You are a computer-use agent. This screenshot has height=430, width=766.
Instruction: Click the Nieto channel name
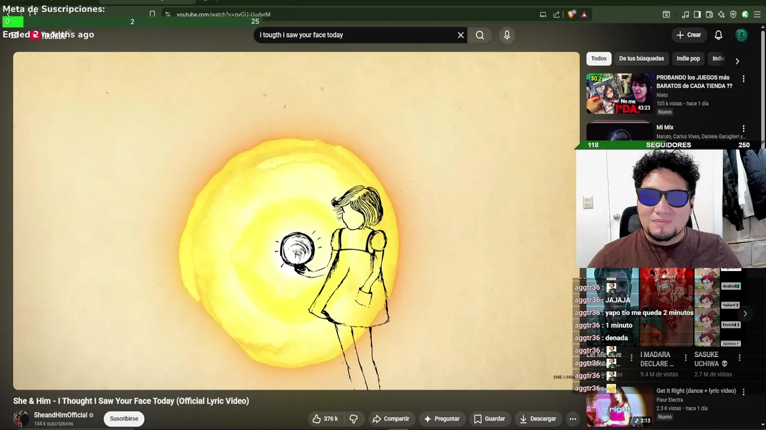pyautogui.click(x=662, y=95)
